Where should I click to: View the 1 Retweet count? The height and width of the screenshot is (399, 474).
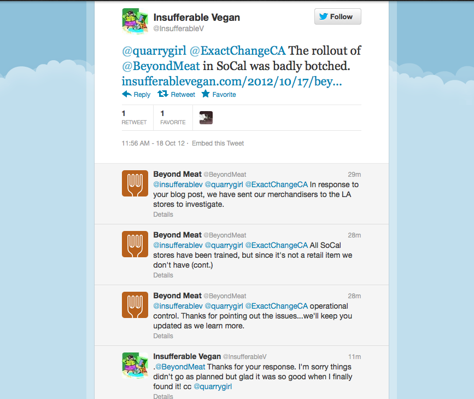click(x=134, y=118)
